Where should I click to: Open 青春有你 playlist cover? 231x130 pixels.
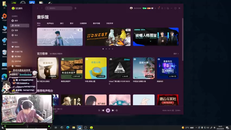tap(168, 68)
